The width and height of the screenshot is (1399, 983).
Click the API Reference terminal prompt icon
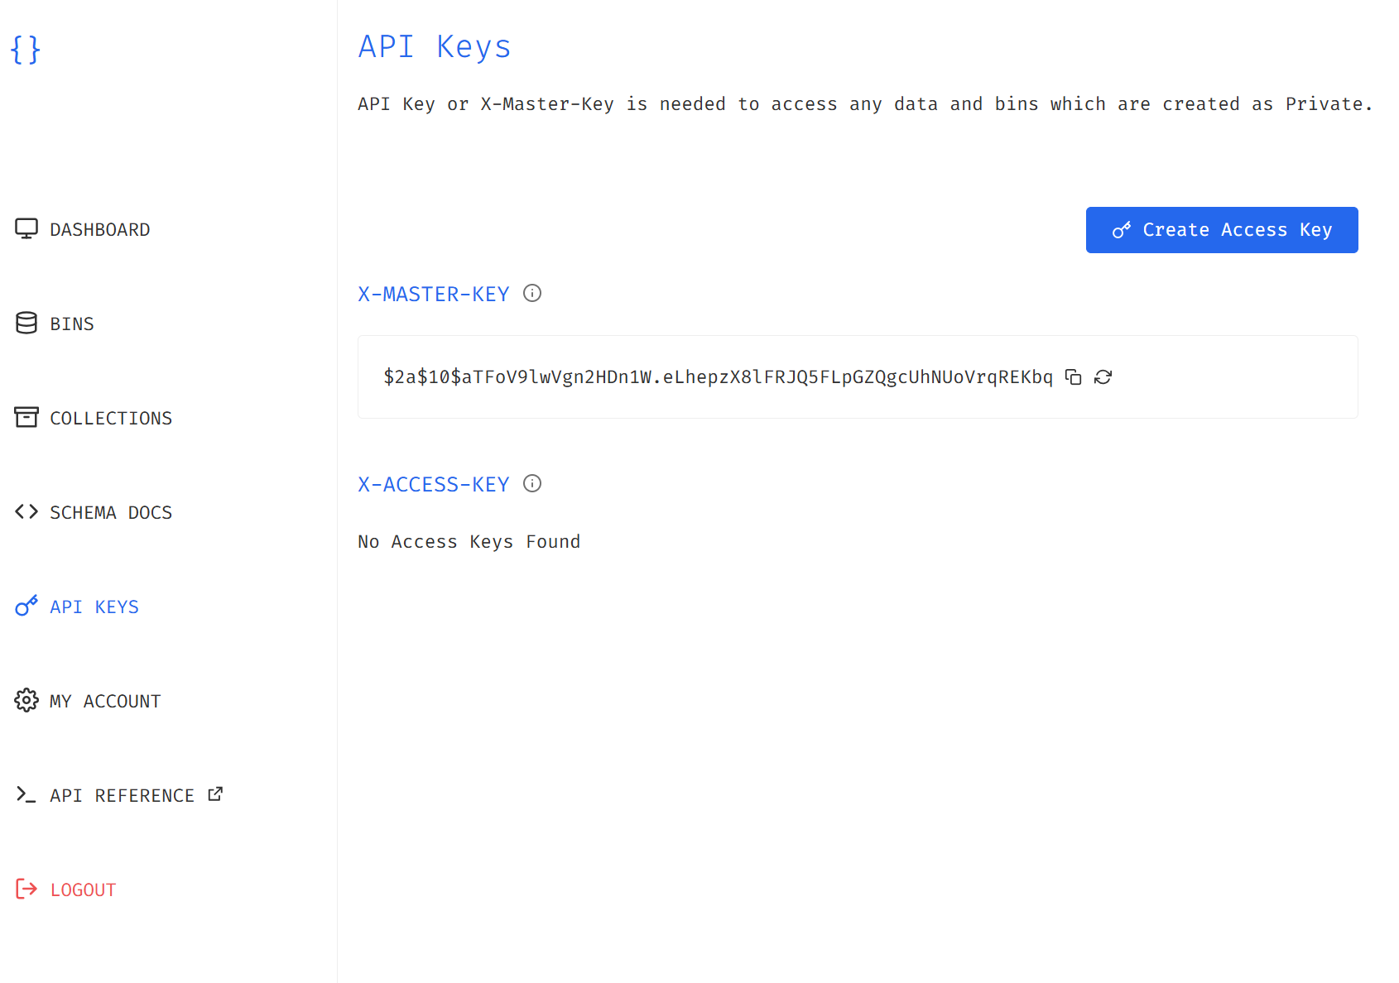pos(26,795)
